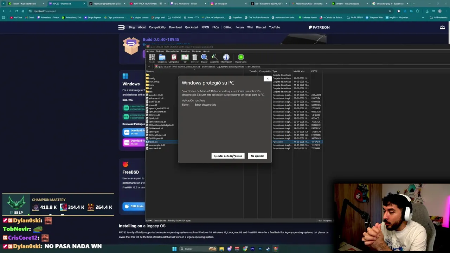Sort by the Modificado column header
Screen dimensions: 450x253
299,71
